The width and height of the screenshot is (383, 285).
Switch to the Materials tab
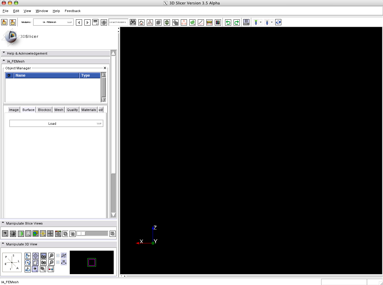point(88,110)
